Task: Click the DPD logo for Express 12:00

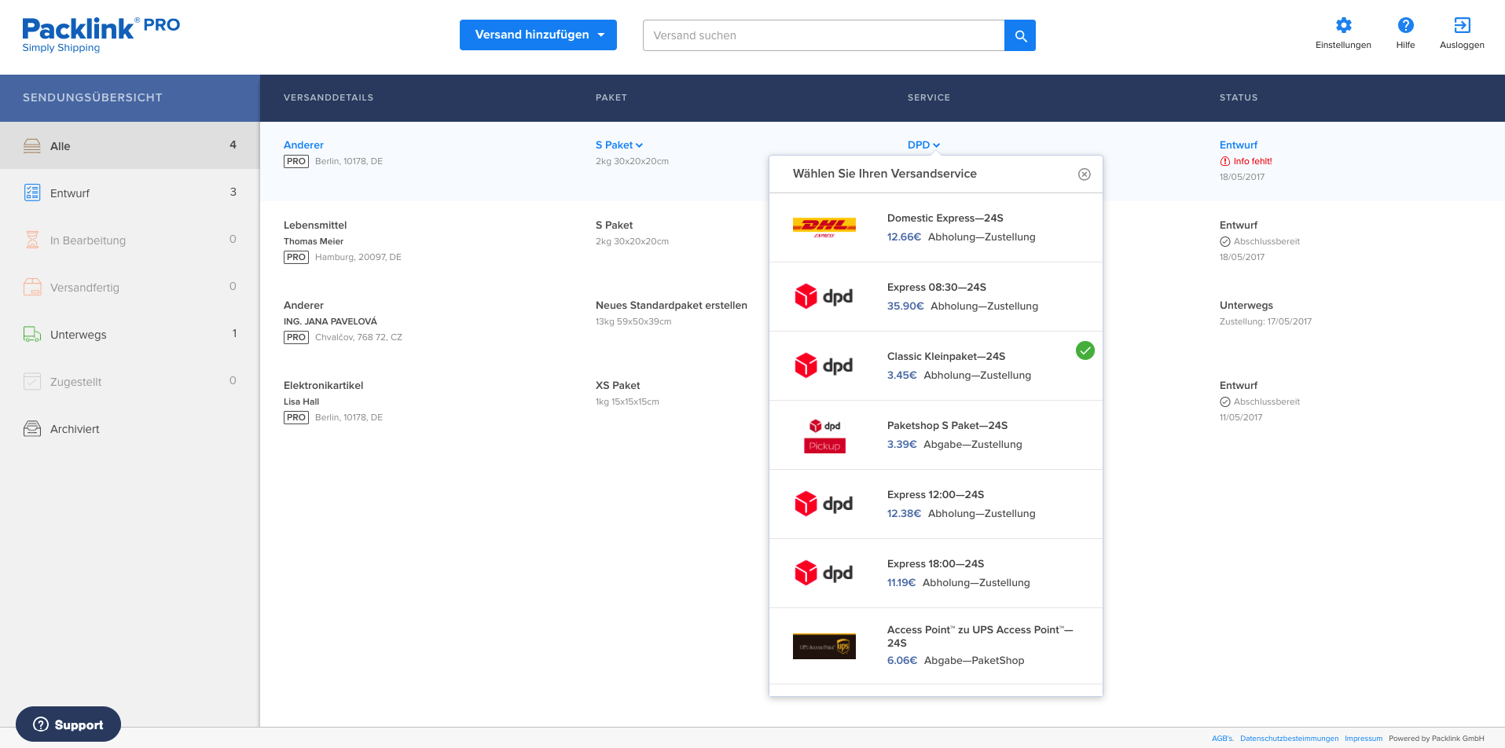Action: (x=824, y=504)
